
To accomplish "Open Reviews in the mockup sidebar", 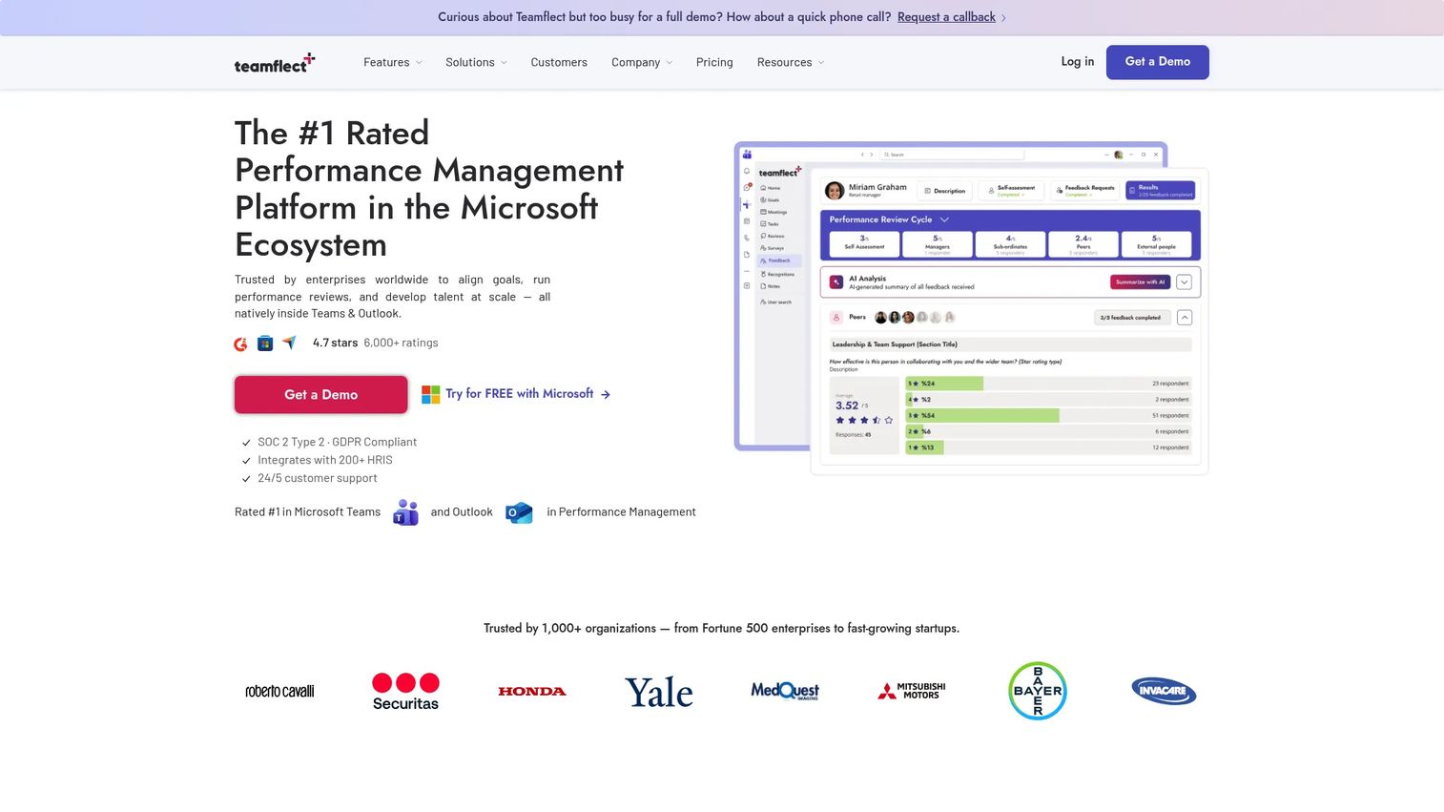I will point(773,236).
